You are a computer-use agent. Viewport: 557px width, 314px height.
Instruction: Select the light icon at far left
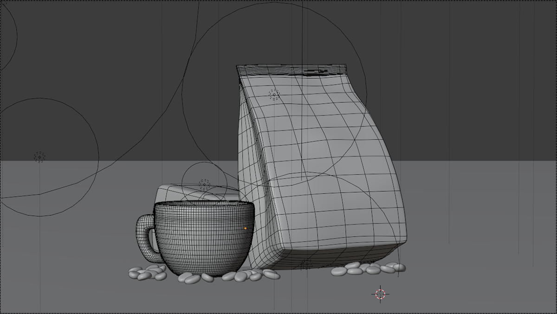point(39,157)
